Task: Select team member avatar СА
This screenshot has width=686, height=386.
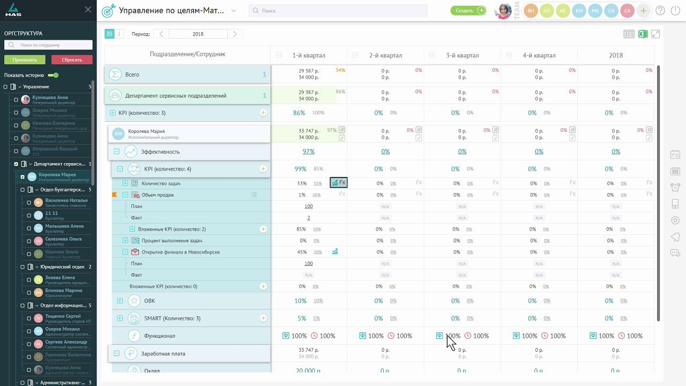Action: tap(627, 11)
